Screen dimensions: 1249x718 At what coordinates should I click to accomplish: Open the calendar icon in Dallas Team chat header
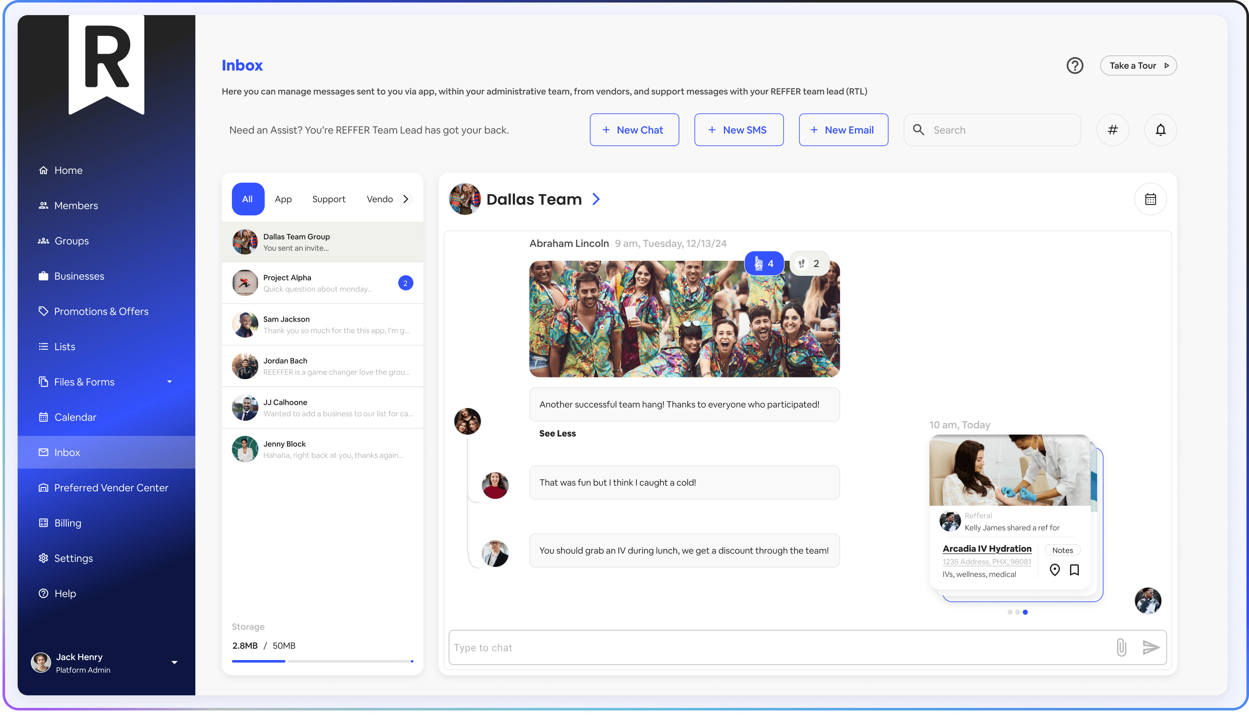click(1150, 199)
